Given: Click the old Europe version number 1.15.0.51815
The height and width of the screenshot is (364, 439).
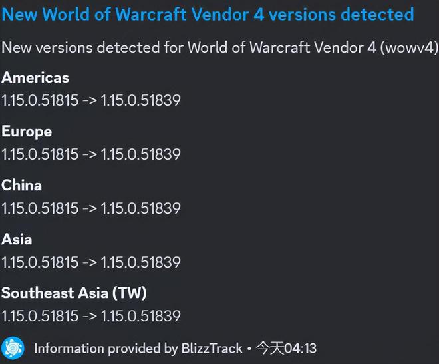Looking at the screenshot, I should [x=40, y=154].
